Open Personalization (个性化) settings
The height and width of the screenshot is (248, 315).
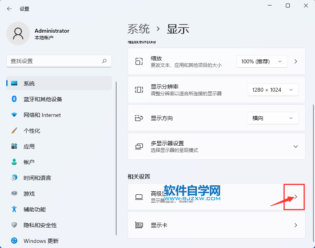tap(31, 131)
